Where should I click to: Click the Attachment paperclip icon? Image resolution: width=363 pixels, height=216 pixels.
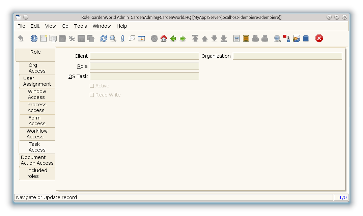tap(122, 38)
